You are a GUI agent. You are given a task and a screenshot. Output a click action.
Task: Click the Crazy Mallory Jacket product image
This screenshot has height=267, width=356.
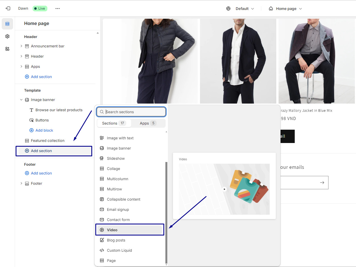point(317,61)
